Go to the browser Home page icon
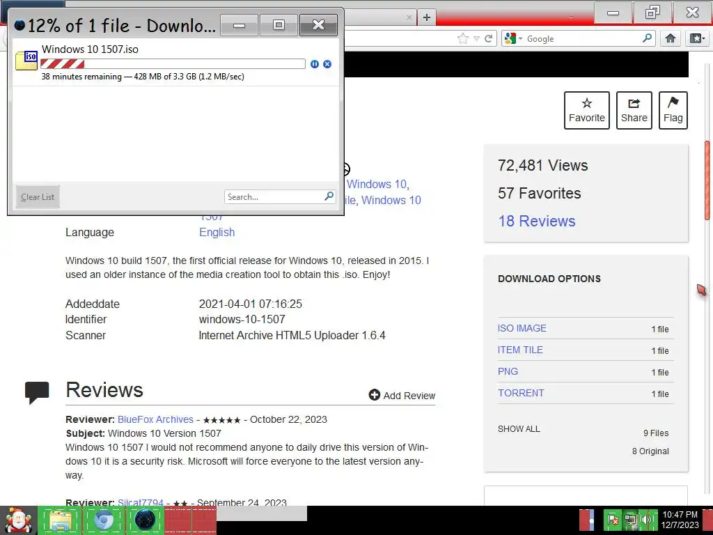713x535 pixels. (671, 39)
